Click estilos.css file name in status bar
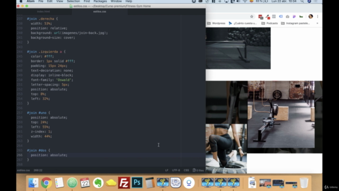Viewport: 339px width, 191px height. pos(23,170)
